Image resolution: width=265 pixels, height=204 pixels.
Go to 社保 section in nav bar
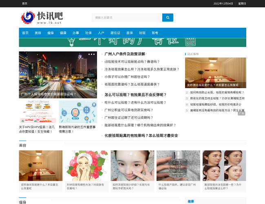click(x=88, y=33)
